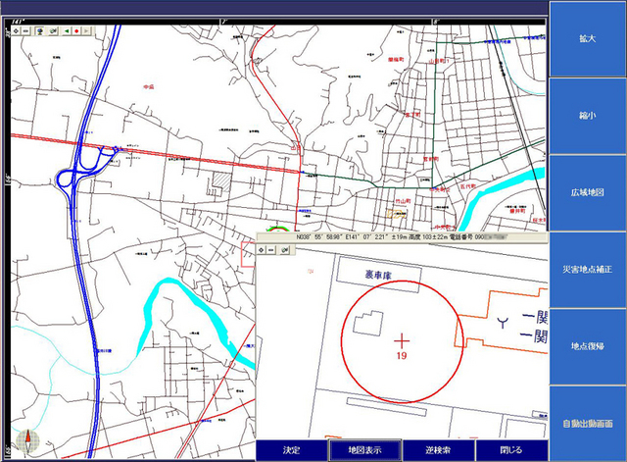Viewport: 627px width, 462px height.
Task: Click the diamond pan icon in inset map toolbar
Action: point(262,250)
